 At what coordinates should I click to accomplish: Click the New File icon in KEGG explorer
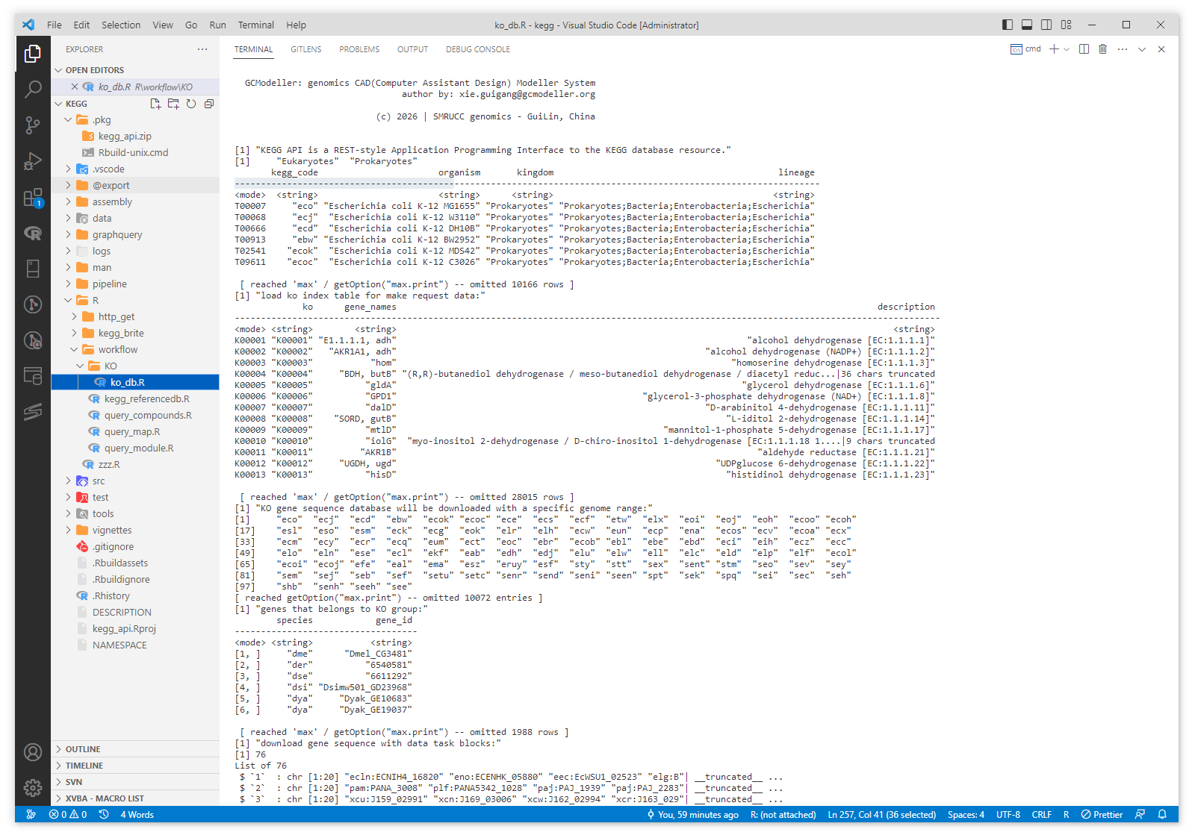(155, 104)
